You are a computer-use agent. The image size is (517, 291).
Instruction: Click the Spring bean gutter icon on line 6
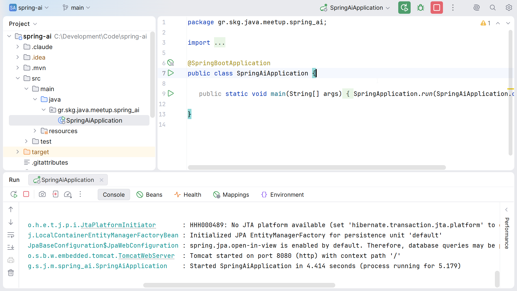click(171, 63)
